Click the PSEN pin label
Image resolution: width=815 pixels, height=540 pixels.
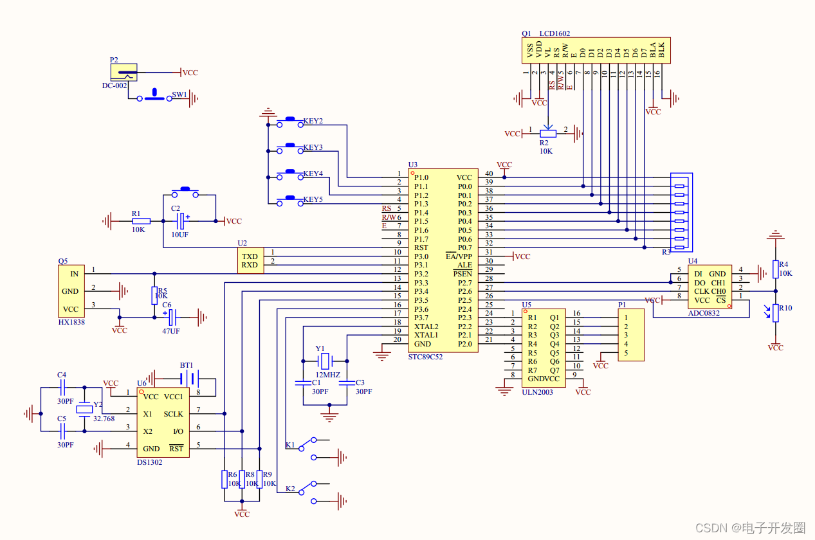[462, 274]
